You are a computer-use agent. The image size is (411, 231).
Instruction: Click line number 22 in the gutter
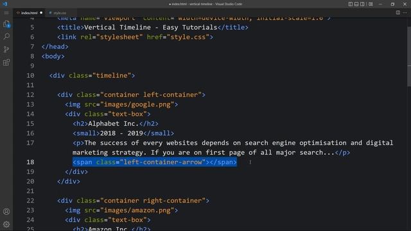pyautogui.click(x=30, y=201)
